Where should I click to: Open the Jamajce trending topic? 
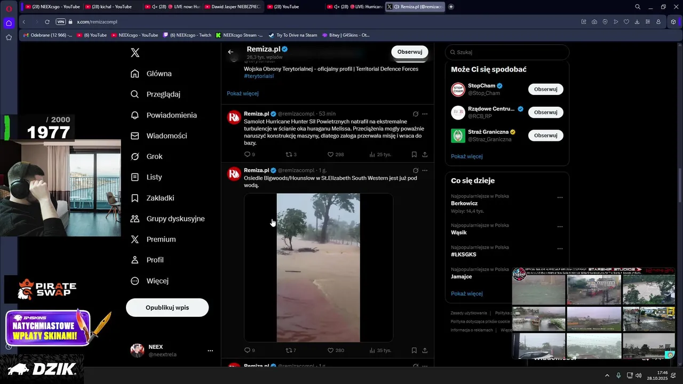462,276
